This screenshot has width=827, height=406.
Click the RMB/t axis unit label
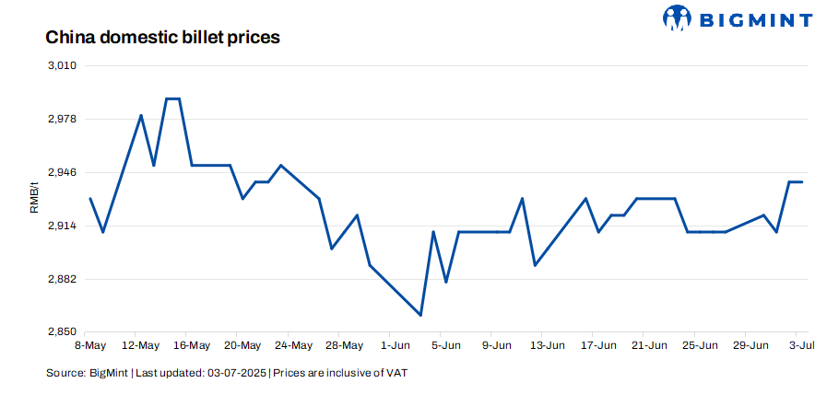coord(34,199)
